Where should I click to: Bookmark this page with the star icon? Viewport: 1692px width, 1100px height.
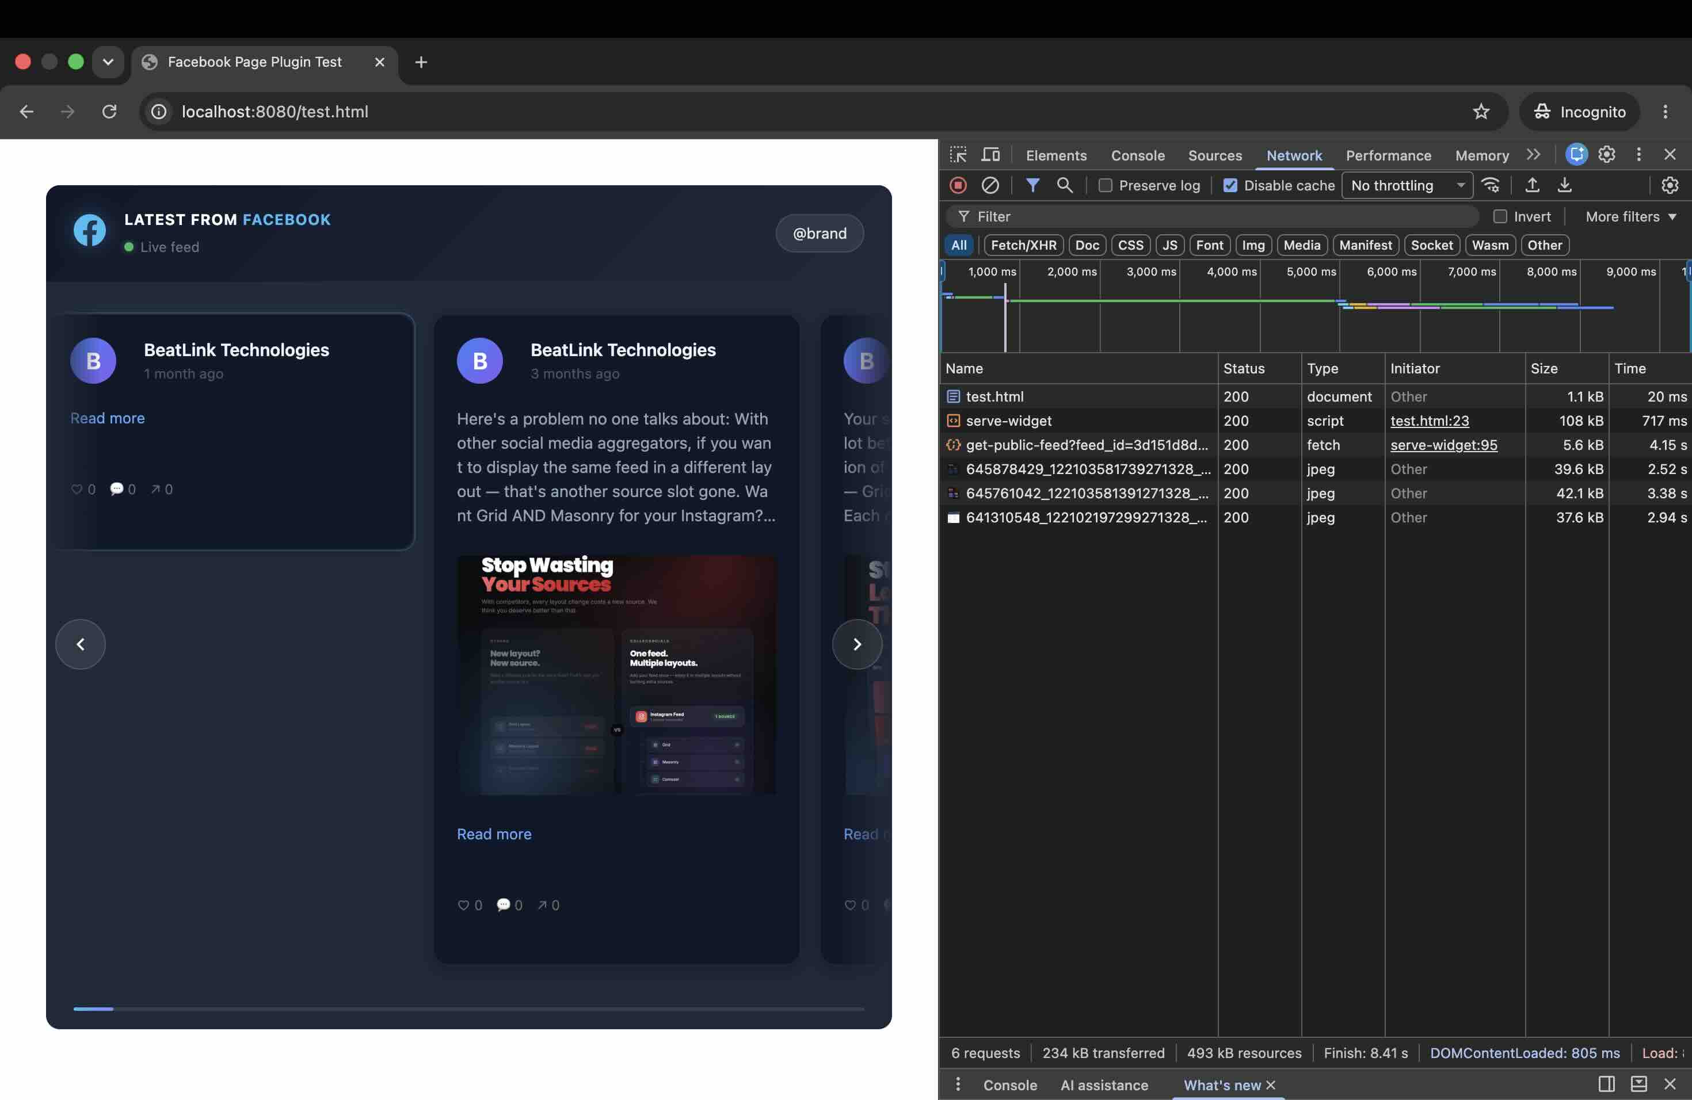pos(1480,112)
